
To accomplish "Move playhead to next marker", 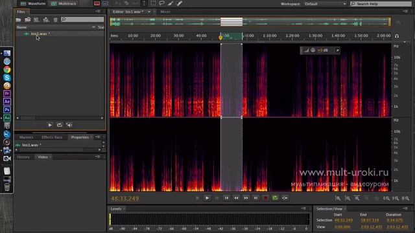I will click(x=255, y=198).
